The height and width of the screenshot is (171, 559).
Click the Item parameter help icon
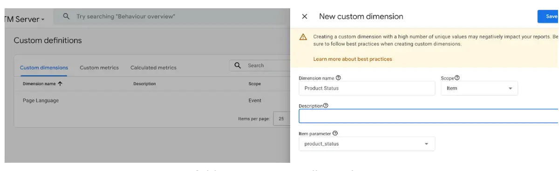coord(335,133)
